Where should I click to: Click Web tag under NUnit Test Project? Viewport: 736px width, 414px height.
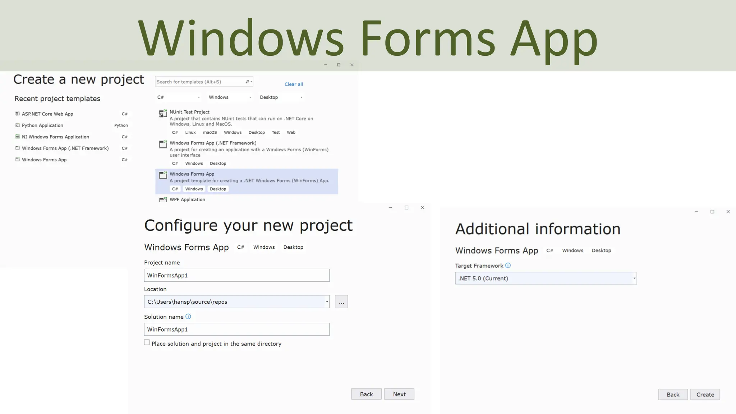(x=291, y=133)
